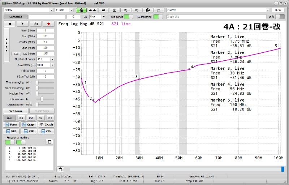Image resolution: width=289 pixels, height=185 pixels.
Task: Toggle the Info switch
Action: (280, 17)
